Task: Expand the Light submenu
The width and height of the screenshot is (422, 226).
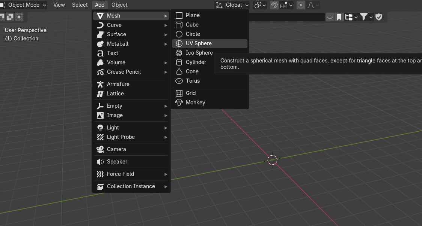Action: 131,128
